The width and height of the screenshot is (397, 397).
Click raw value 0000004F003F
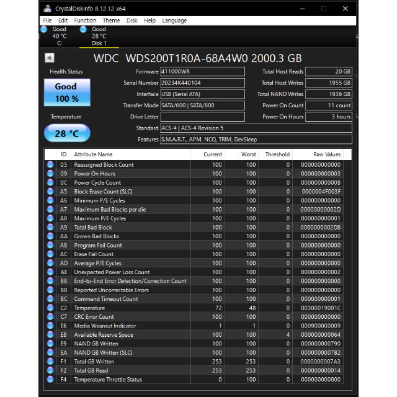coord(321,192)
